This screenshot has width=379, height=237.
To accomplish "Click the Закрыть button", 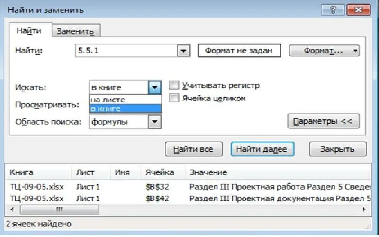I will 338,149.
